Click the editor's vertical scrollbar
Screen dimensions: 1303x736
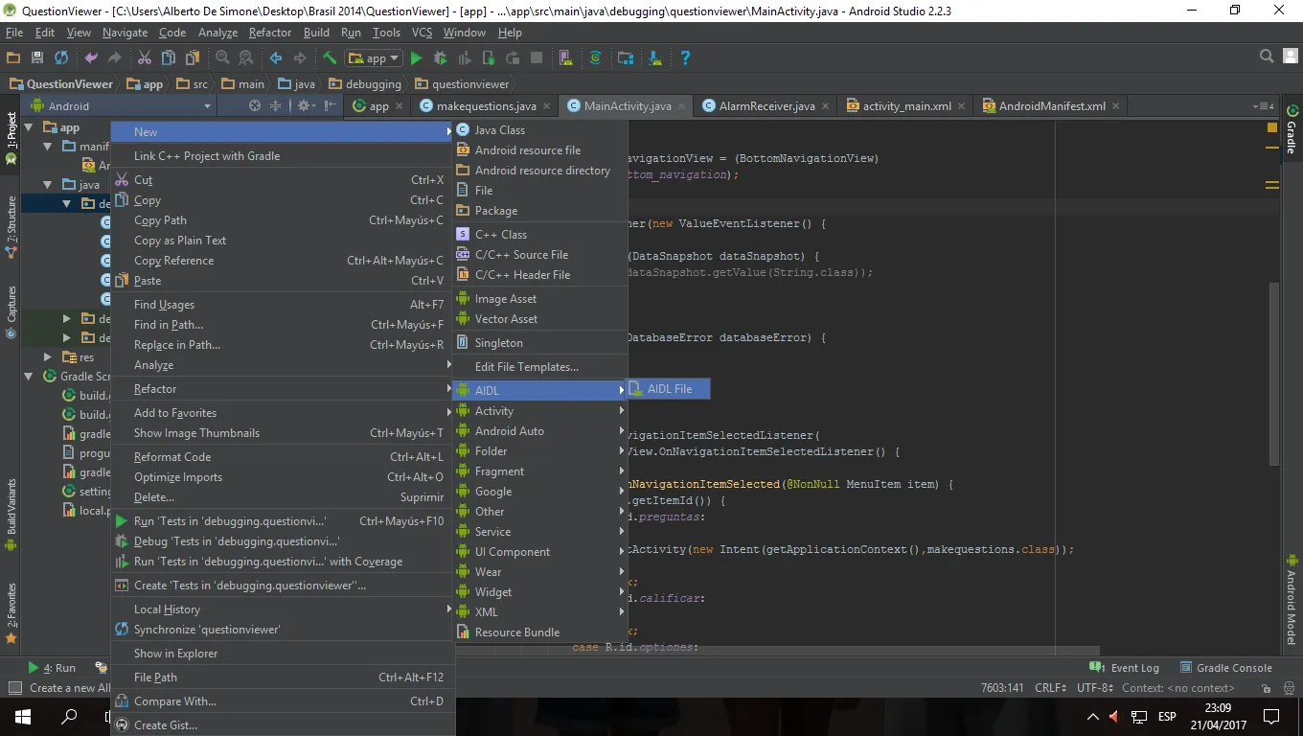1272,374
